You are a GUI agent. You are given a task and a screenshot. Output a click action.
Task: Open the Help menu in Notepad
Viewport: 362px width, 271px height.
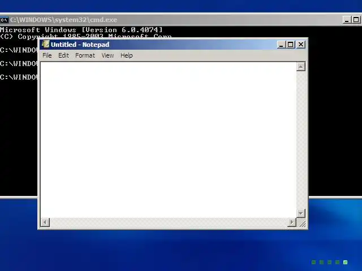click(127, 55)
